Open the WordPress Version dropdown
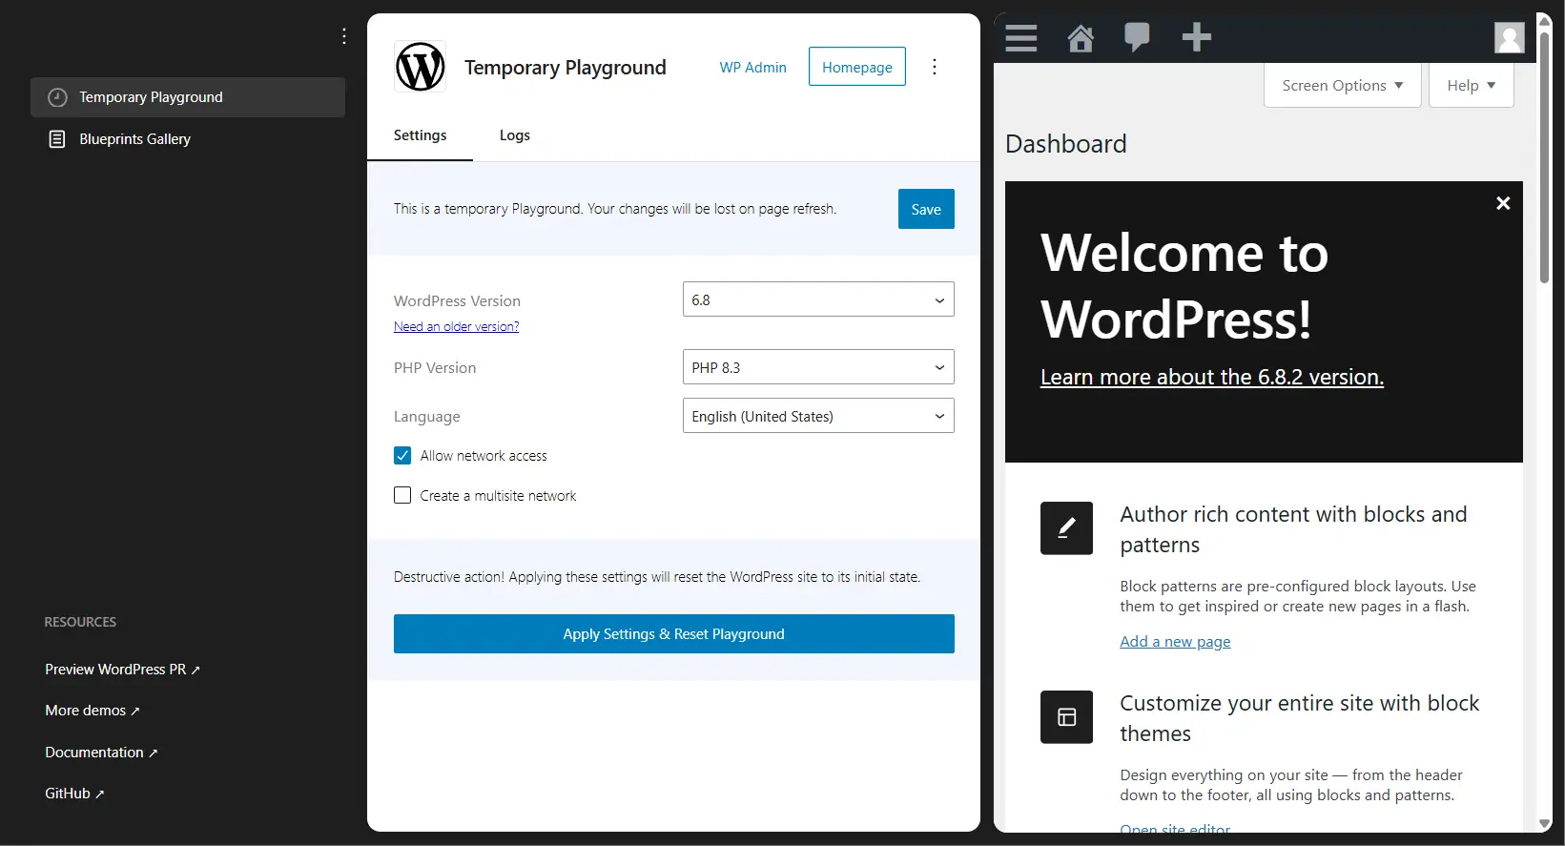1565x846 pixels. (x=818, y=299)
